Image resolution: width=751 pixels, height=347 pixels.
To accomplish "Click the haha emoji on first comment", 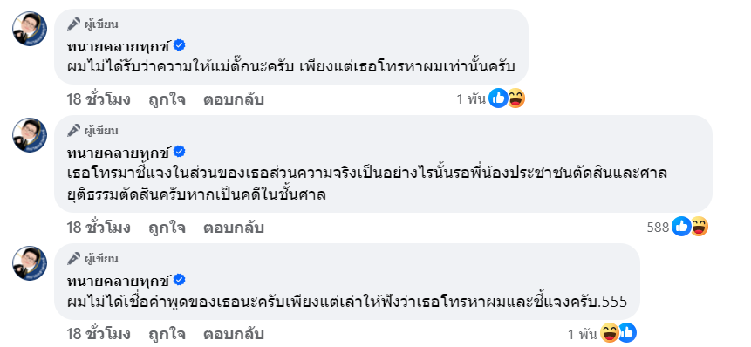I will point(516,99).
